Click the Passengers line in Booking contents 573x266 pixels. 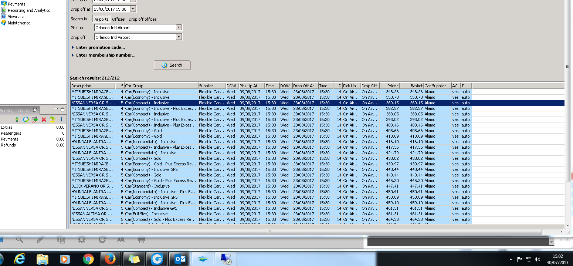[33, 133]
